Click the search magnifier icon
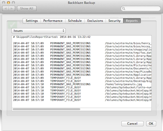This screenshot has height=131, width=163. [123, 8]
